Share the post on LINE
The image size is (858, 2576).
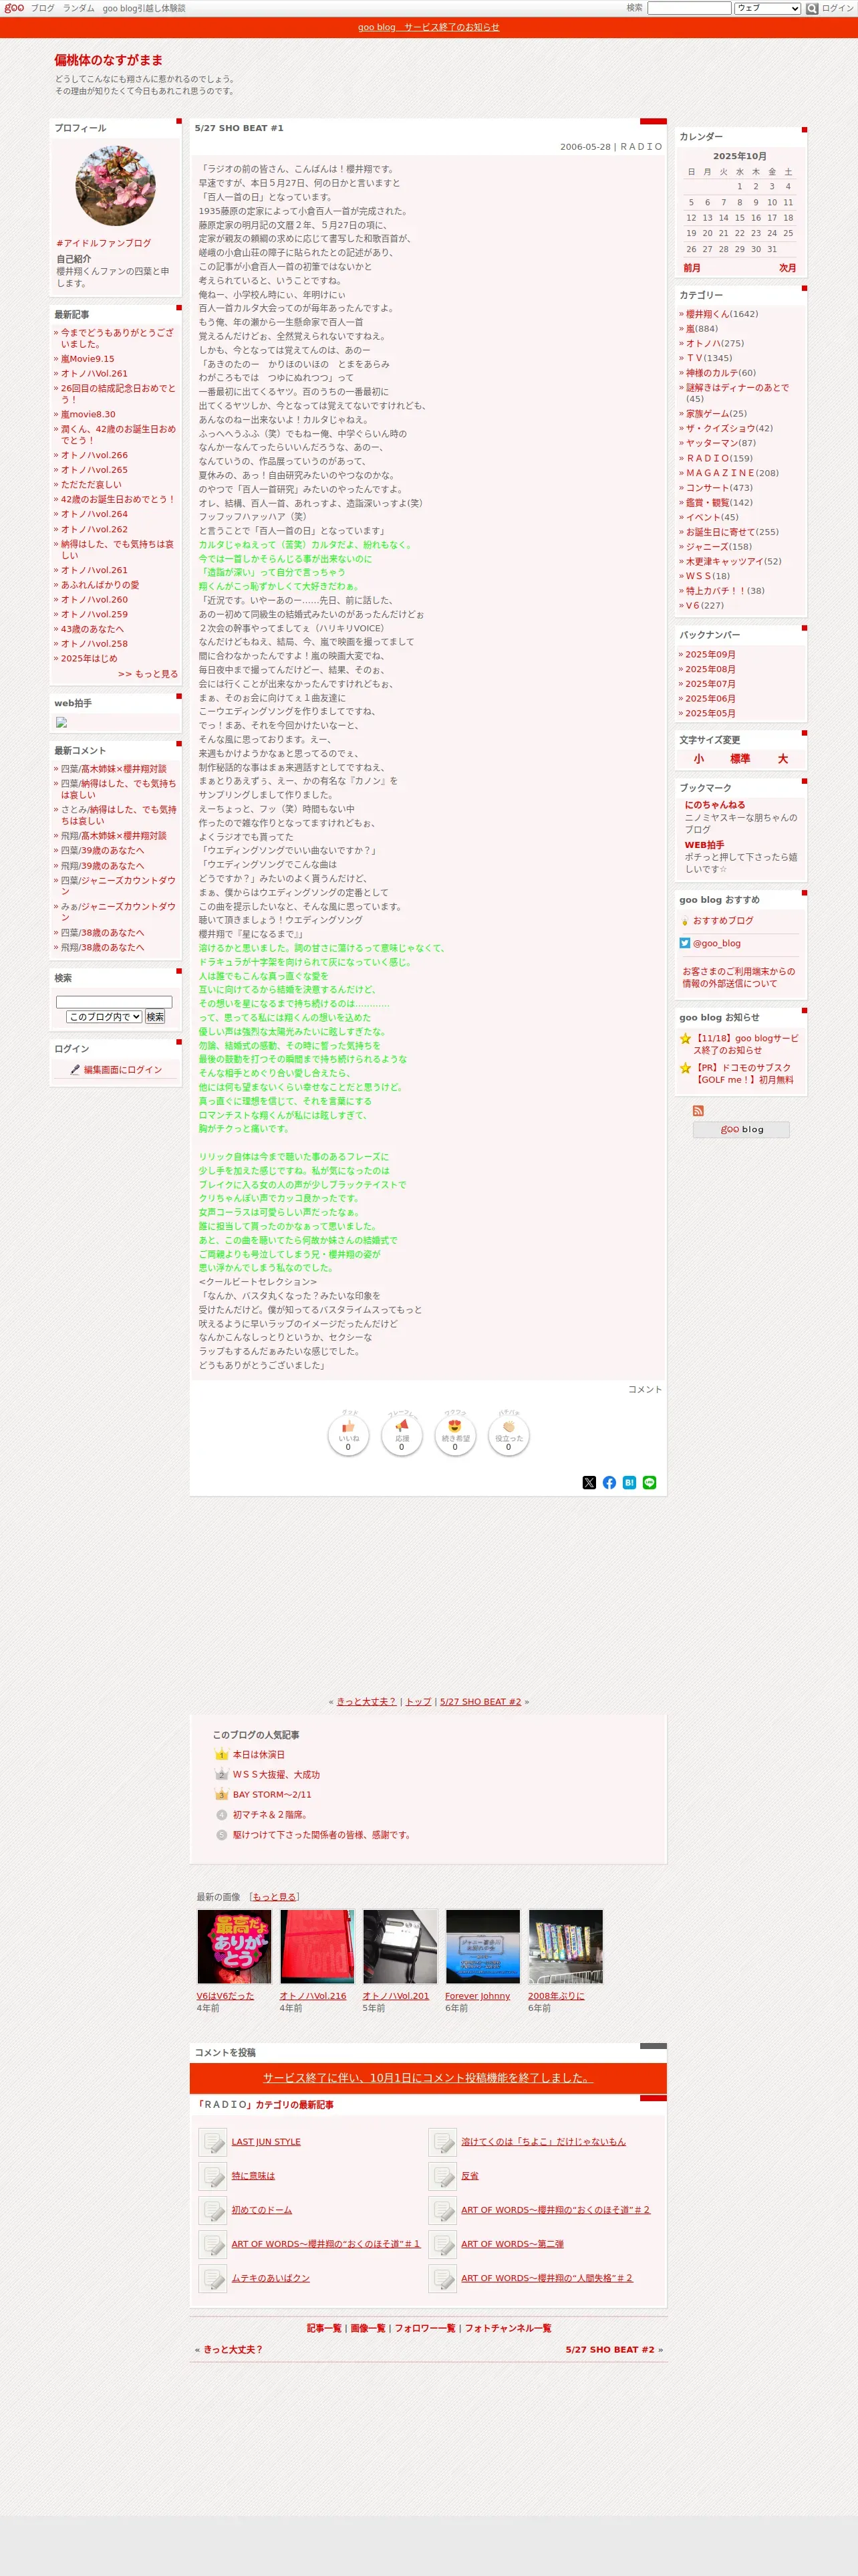click(x=650, y=1482)
